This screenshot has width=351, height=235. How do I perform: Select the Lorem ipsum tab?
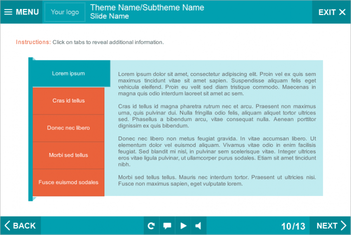pos(71,73)
